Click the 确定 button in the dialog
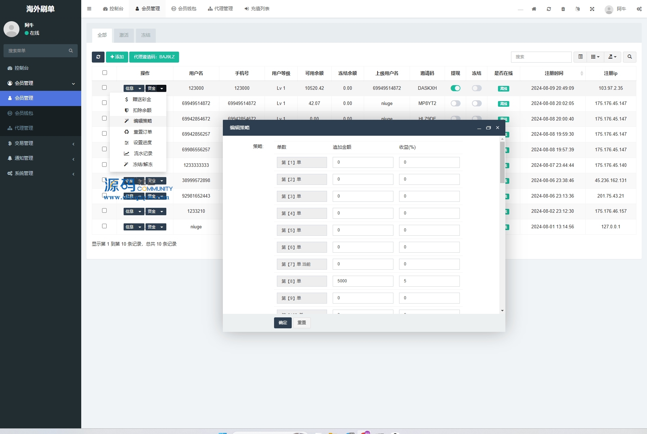 click(x=283, y=323)
